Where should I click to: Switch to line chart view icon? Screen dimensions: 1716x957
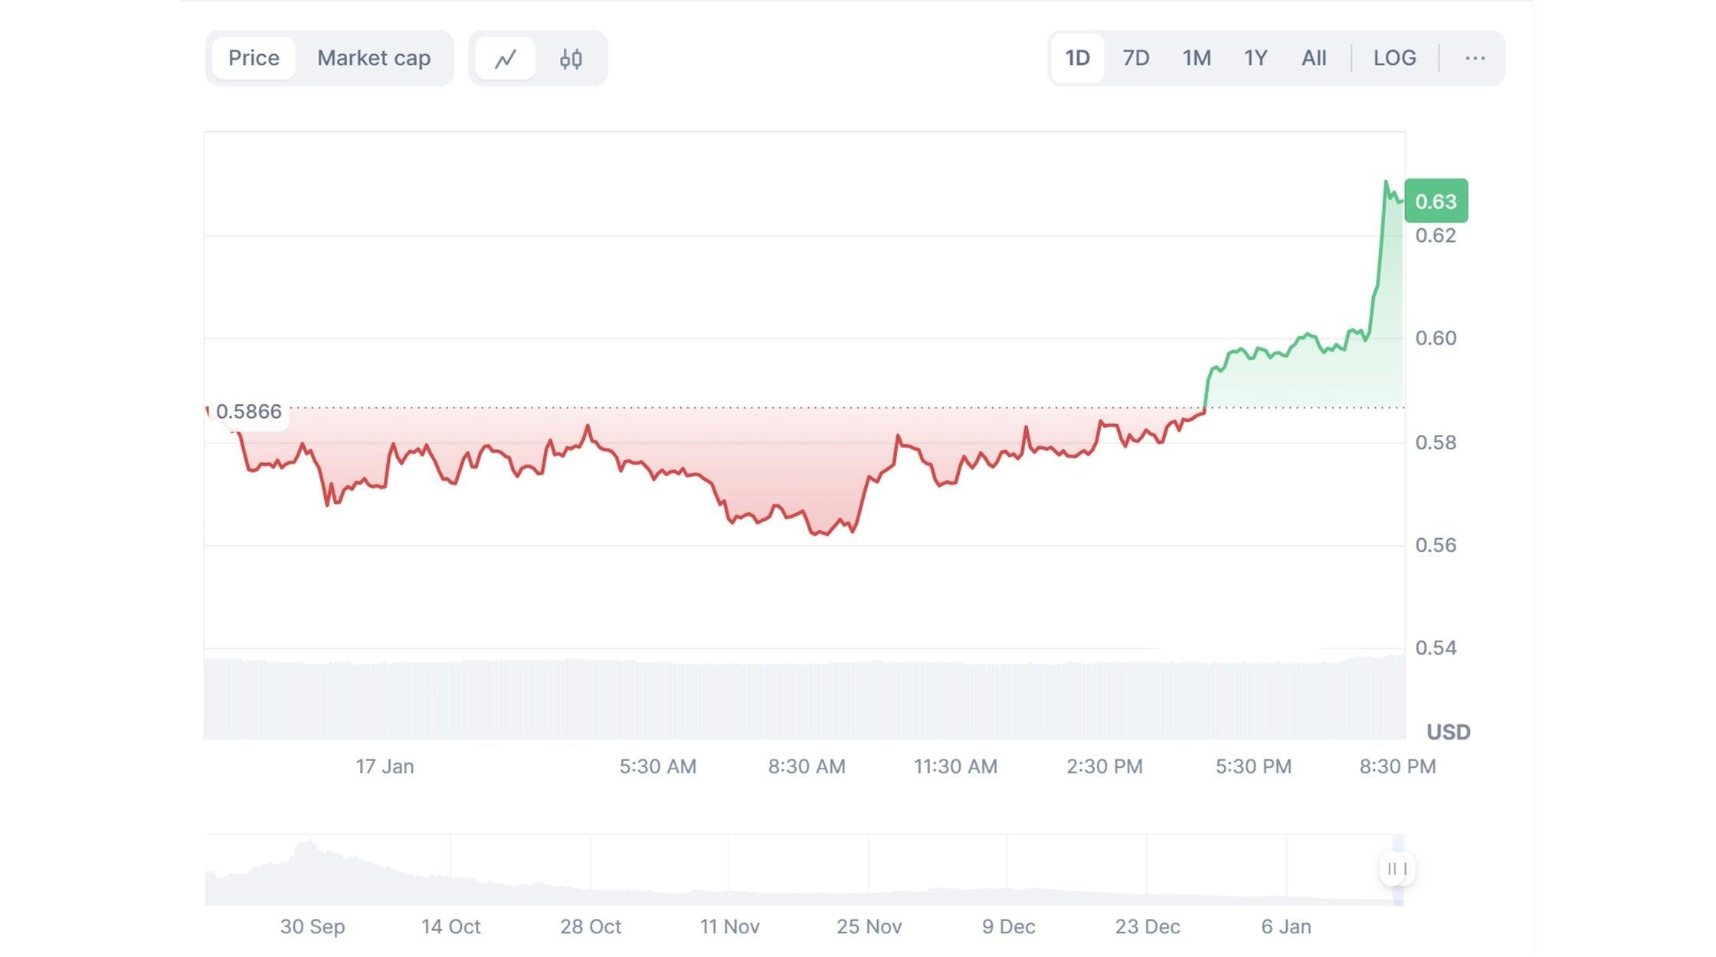505,58
